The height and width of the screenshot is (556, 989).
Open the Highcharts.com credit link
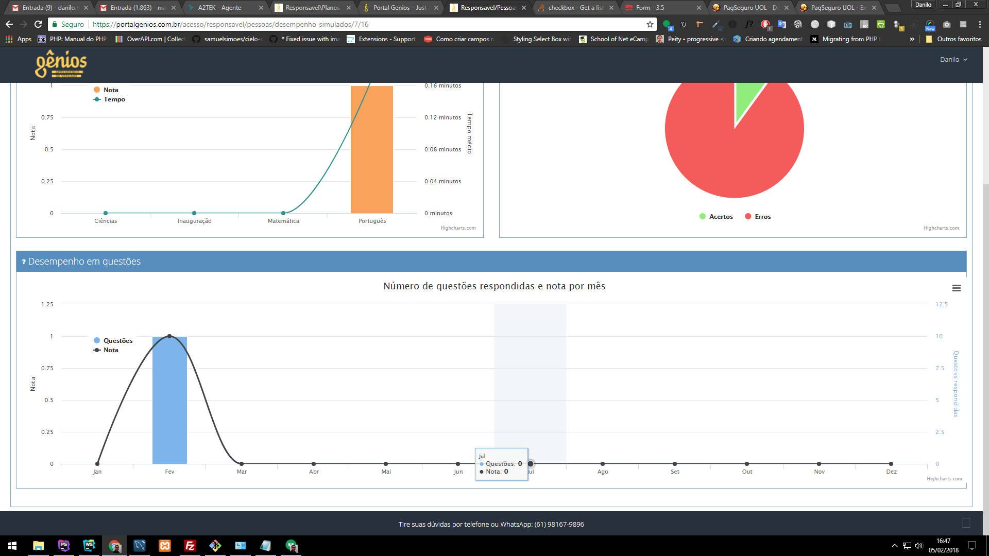[x=944, y=479]
